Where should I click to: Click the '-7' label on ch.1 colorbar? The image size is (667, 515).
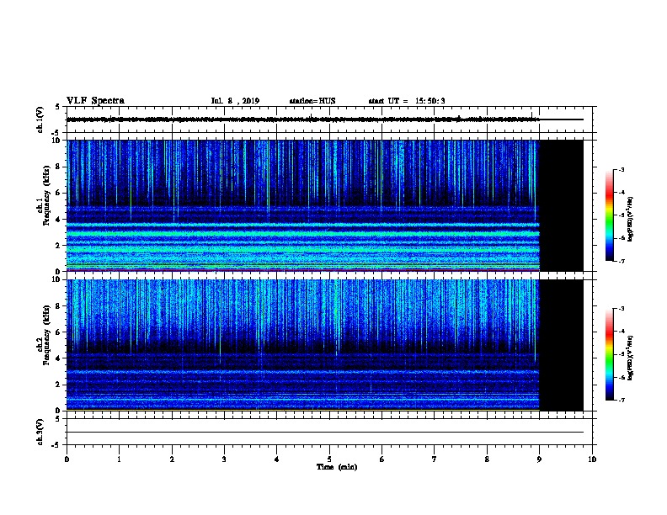(x=621, y=261)
